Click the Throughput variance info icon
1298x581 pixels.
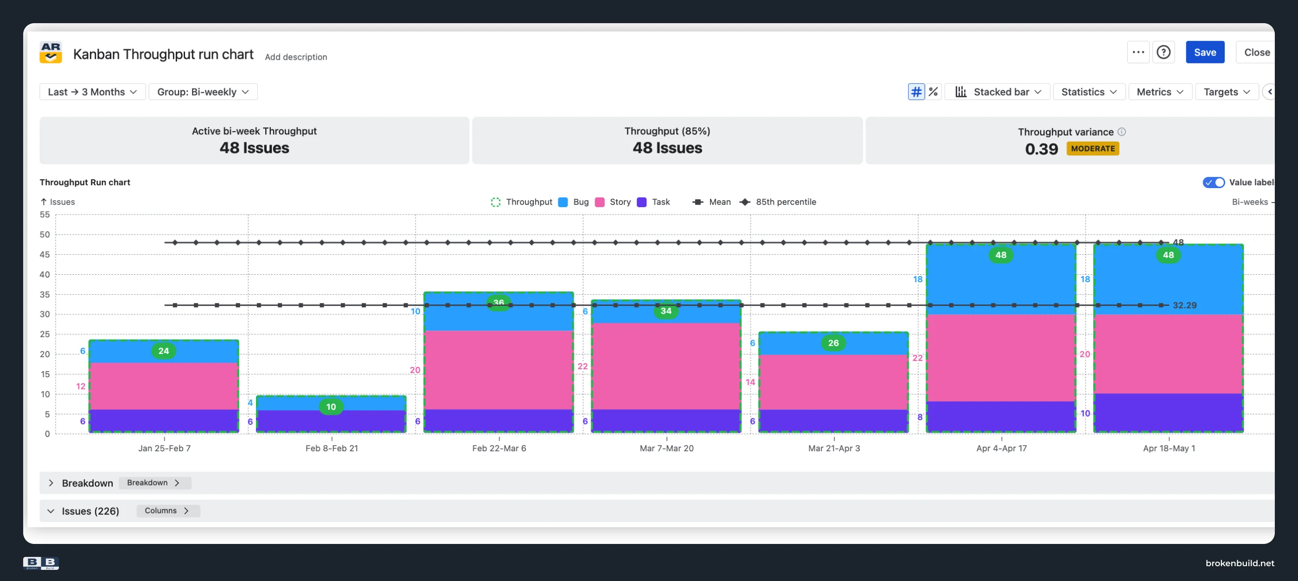[1122, 132]
